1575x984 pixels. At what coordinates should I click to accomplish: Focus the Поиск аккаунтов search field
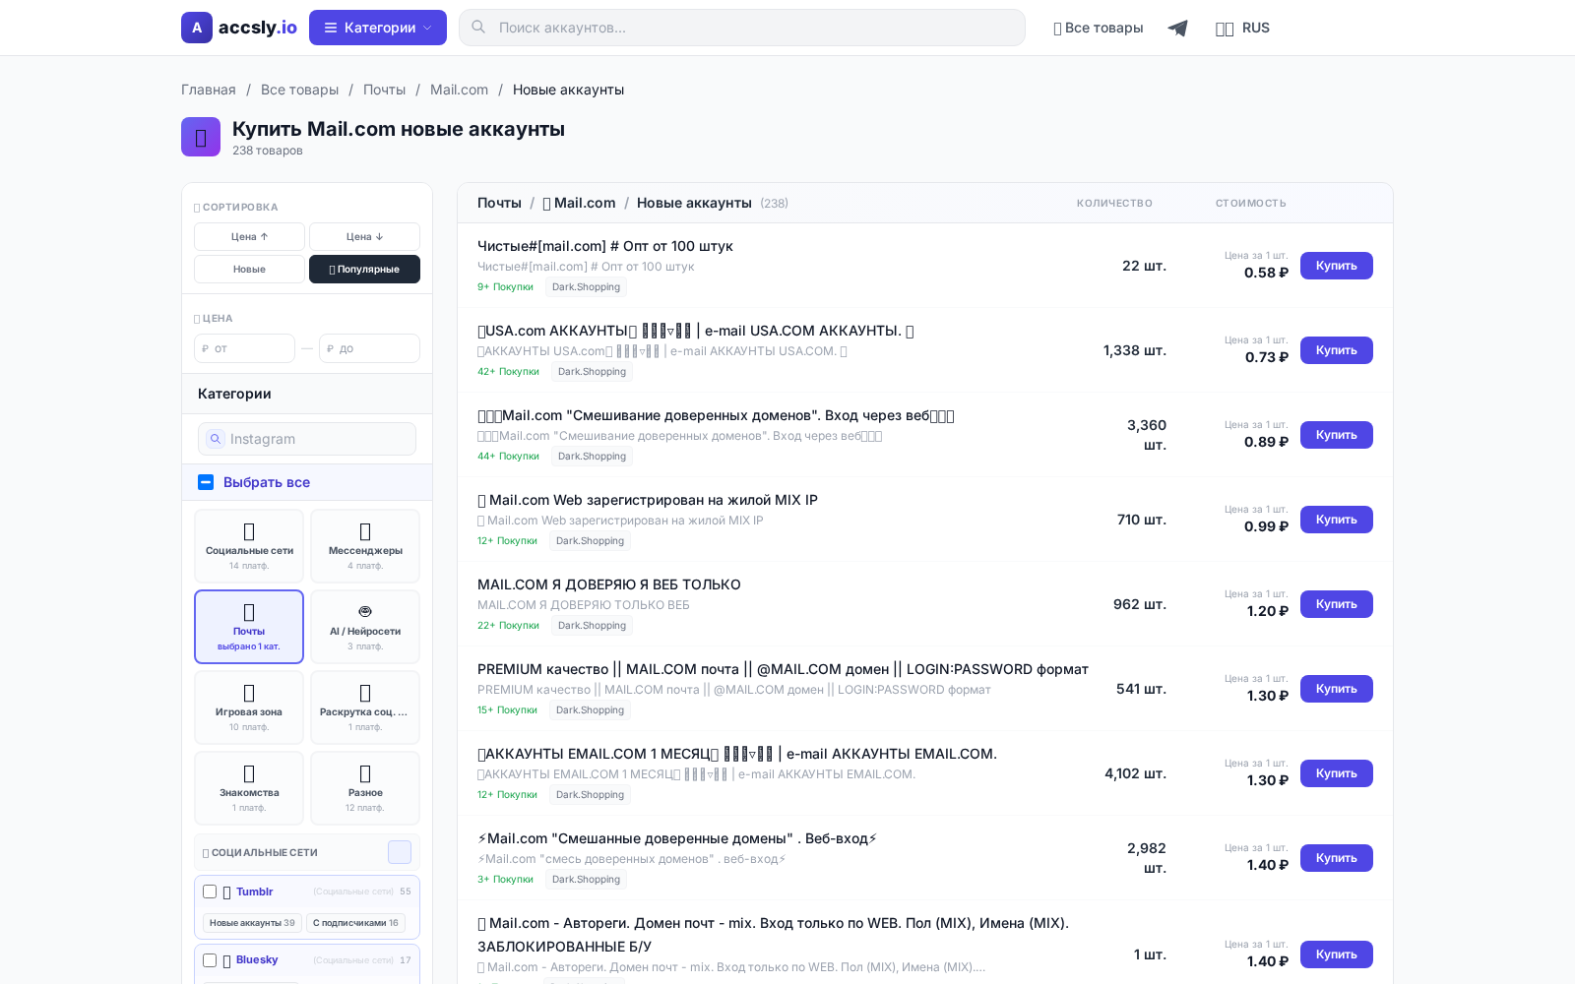coord(742,28)
